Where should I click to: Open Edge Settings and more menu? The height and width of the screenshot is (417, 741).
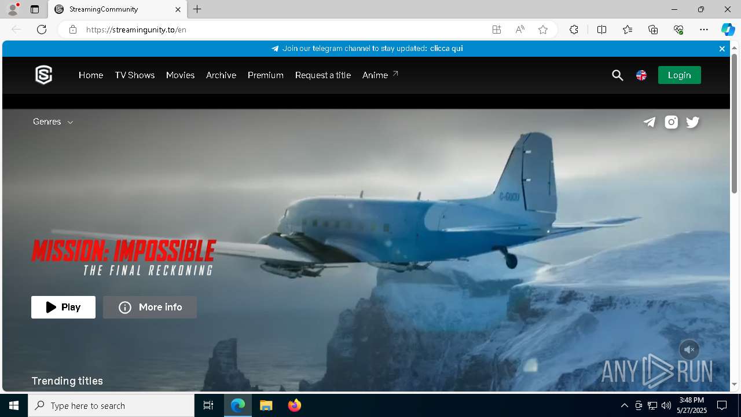click(704, 30)
